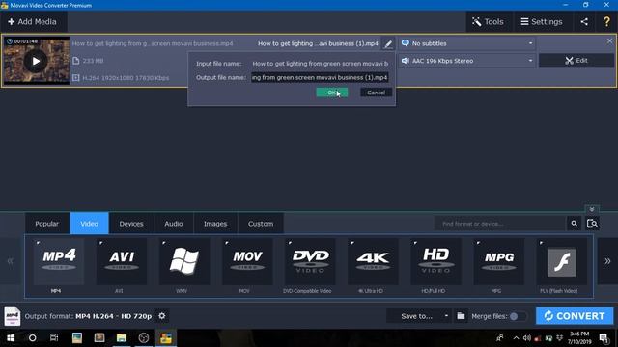The width and height of the screenshot is (618, 347).
Task: Expand the Save to dropdown arrow
Action: (446, 316)
